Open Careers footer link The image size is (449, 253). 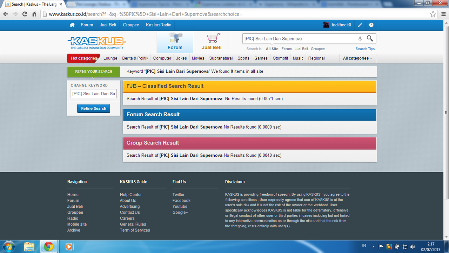click(x=127, y=218)
